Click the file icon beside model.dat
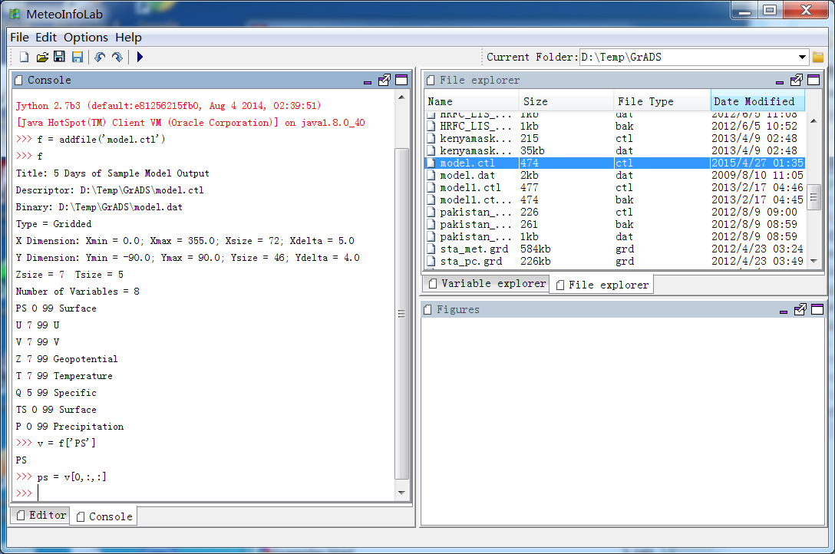This screenshot has height=554, width=835. 431,175
